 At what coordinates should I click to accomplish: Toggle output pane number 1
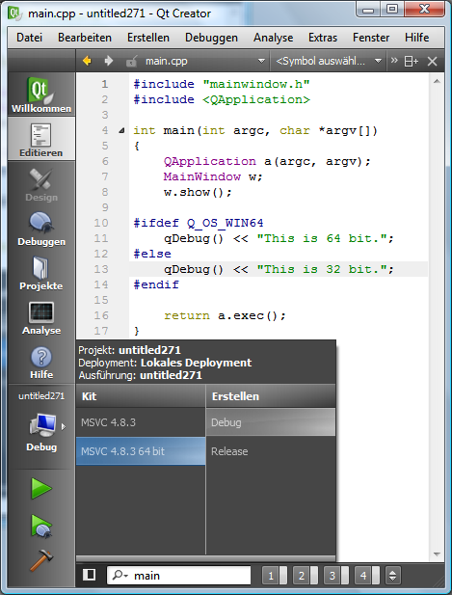275,576
